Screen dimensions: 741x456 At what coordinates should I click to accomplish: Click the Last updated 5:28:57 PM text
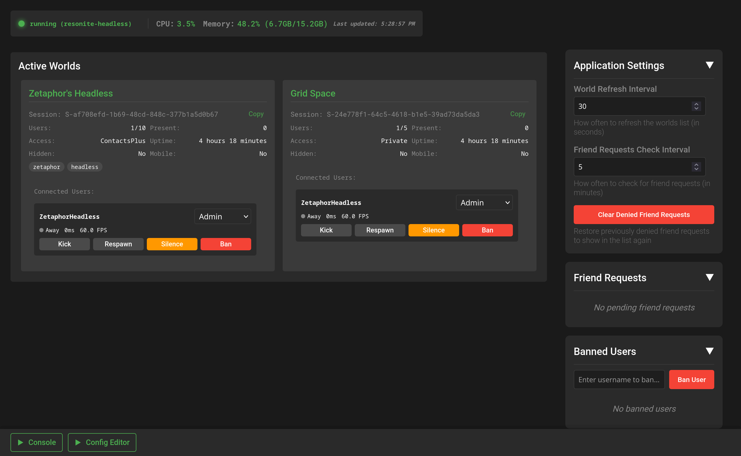pos(374,24)
